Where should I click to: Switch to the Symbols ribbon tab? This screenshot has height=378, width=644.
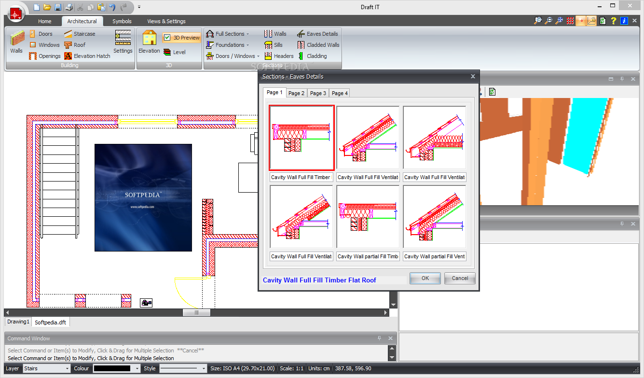point(122,21)
